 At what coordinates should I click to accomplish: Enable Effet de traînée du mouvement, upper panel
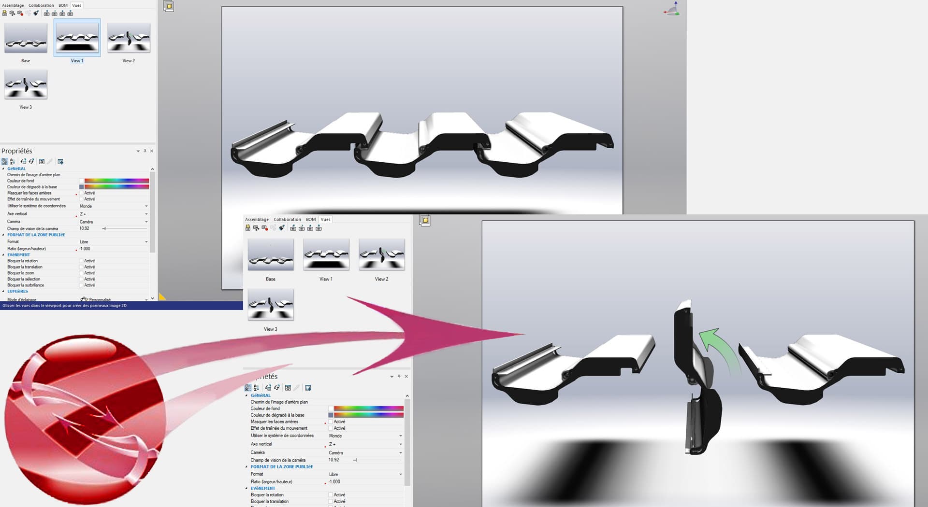(81, 199)
